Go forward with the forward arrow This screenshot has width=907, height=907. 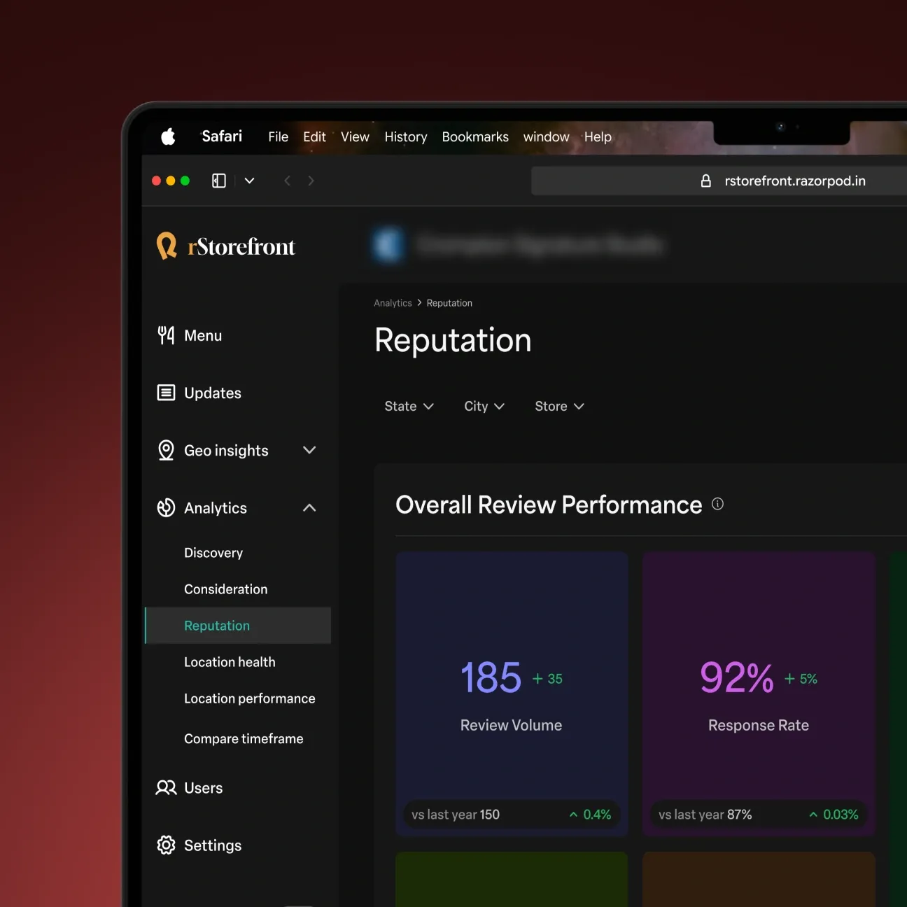pyautogui.click(x=311, y=181)
